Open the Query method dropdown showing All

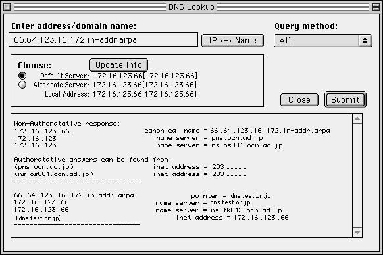pos(323,41)
